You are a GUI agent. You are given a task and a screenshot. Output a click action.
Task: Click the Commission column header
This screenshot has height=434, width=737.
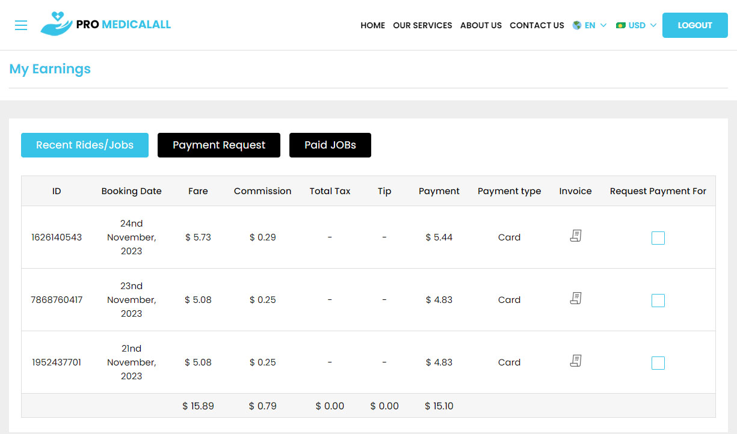tap(262, 191)
